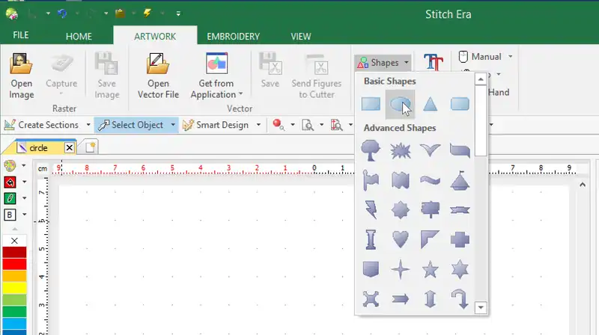
Task: Open the Manual mode dropdown arrow
Action: pos(510,57)
